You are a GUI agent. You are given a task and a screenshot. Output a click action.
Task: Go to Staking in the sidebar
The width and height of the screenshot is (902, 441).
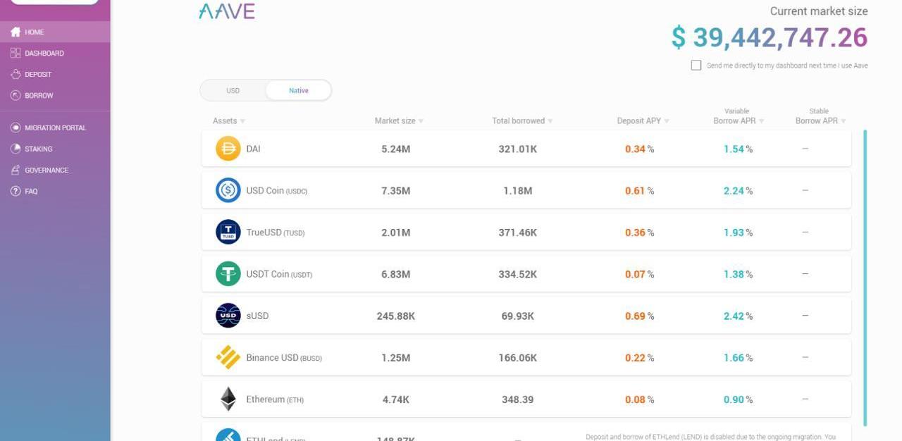[38, 149]
